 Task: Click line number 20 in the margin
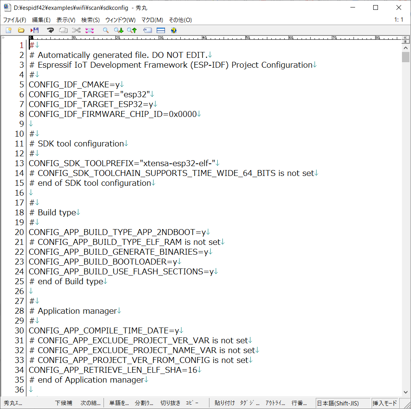pos(19,232)
